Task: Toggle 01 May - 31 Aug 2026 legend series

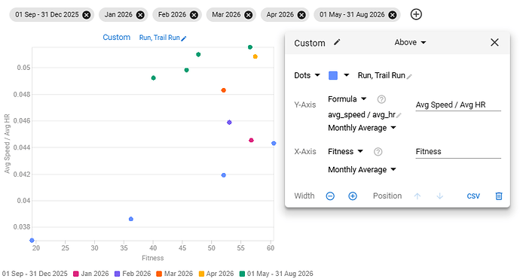Action: 277,274
